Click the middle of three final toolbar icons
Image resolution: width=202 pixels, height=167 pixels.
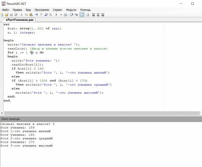pyautogui.click(x=98, y=15)
